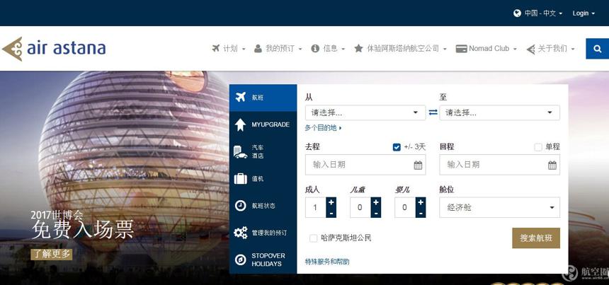The height and width of the screenshot is (285, 609).
Task: Expand the 中国 - 中文 language dropdown
Action: click(x=544, y=13)
